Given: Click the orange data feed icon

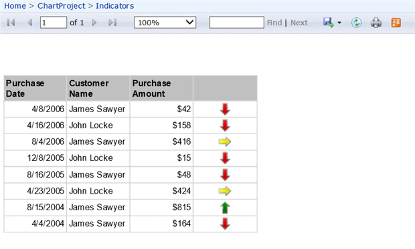Looking at the screenshot, I should [x=396, y=23].
